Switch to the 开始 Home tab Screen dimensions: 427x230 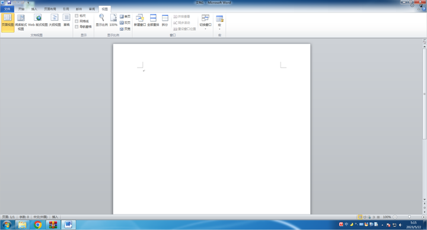tap(21, 9)
